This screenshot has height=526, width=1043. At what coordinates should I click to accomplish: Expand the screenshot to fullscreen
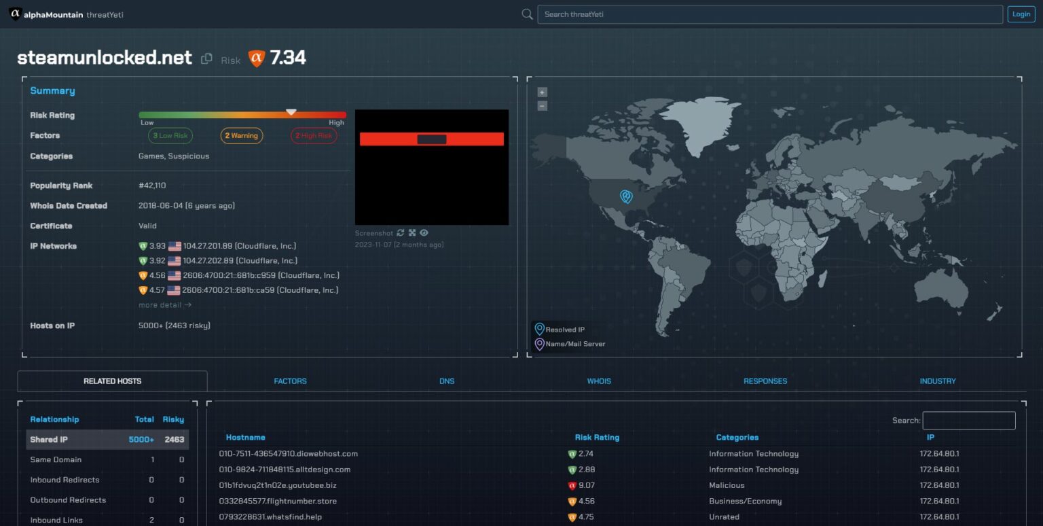pyautogui.click(x=412, y=233)
